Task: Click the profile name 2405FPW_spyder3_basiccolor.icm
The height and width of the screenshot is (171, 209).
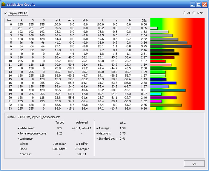Action: 39,117
